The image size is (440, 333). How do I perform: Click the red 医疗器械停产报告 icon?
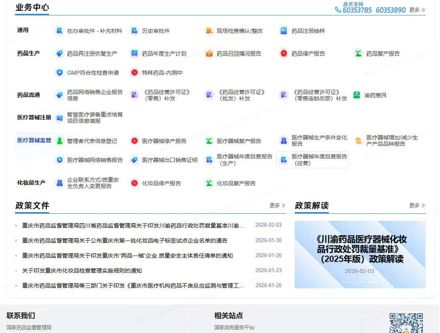pyautogui.click(x=134, y=141)
